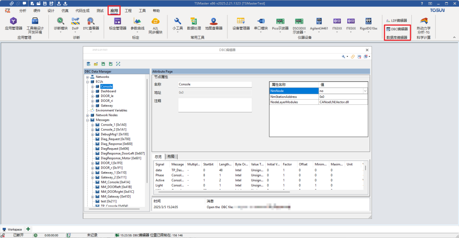
Task: Open the DTC查看器 viewer
Action: click(91, 23)
